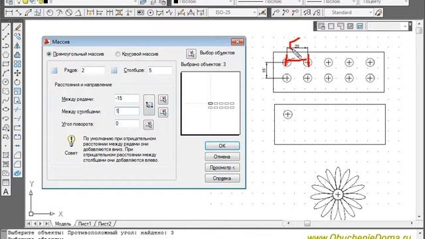Choose the Aligned dimension tool

[x=19, y=13]
